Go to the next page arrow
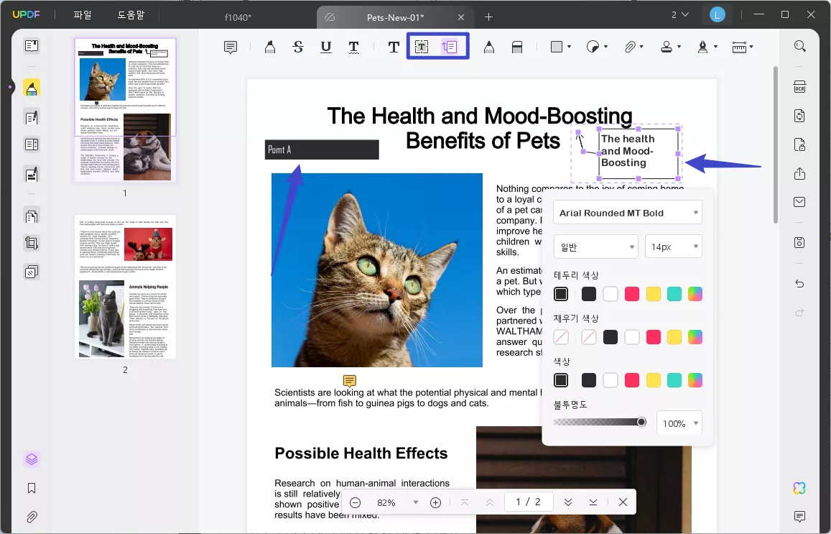Image resolution: width=831 pixels, height=534 pixels. pyautogui.click(x=568, y=502)
